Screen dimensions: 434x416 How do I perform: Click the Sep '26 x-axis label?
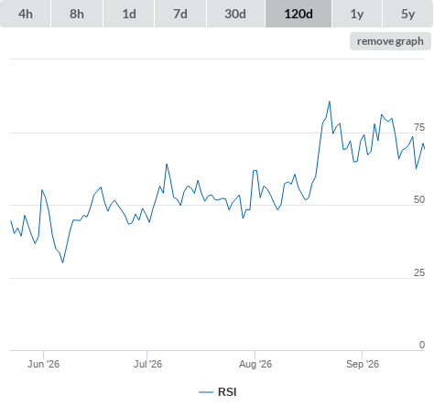pyautogui.click(x=363, y=364)
